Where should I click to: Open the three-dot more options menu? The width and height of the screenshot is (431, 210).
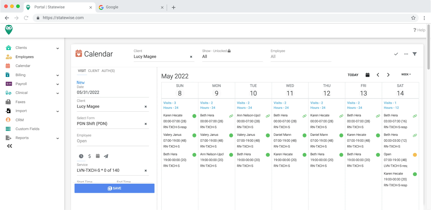tap(406, 54)
